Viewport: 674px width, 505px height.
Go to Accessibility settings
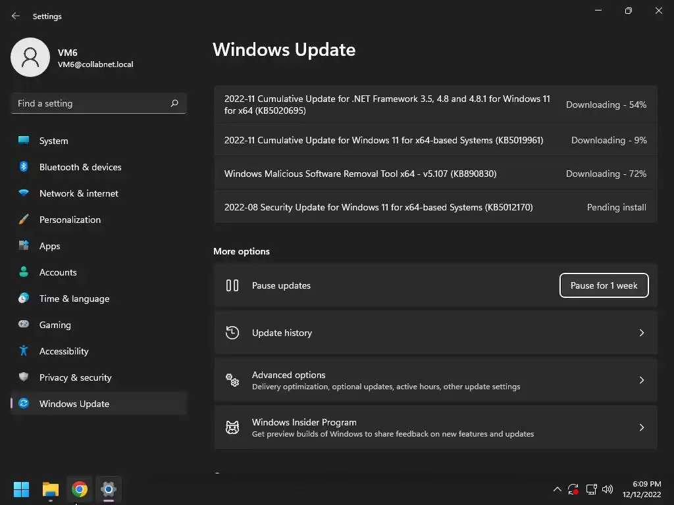click(99, 351)
